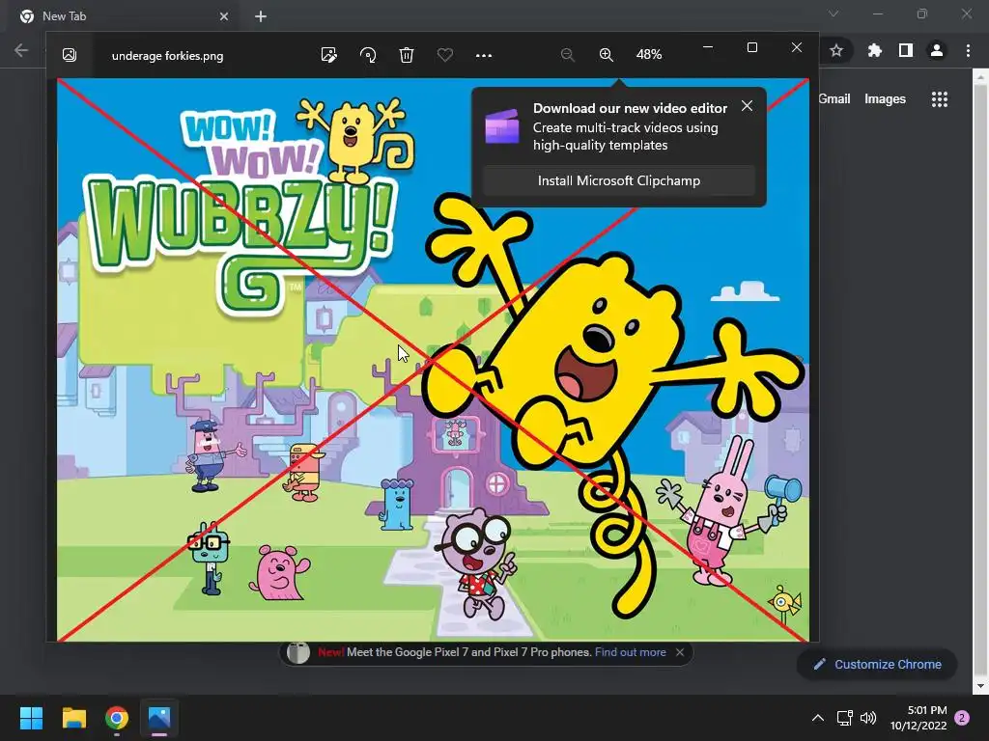The image size is (989, 741).
Task: Open Images link in Chrome
Action: coord(885,99)
